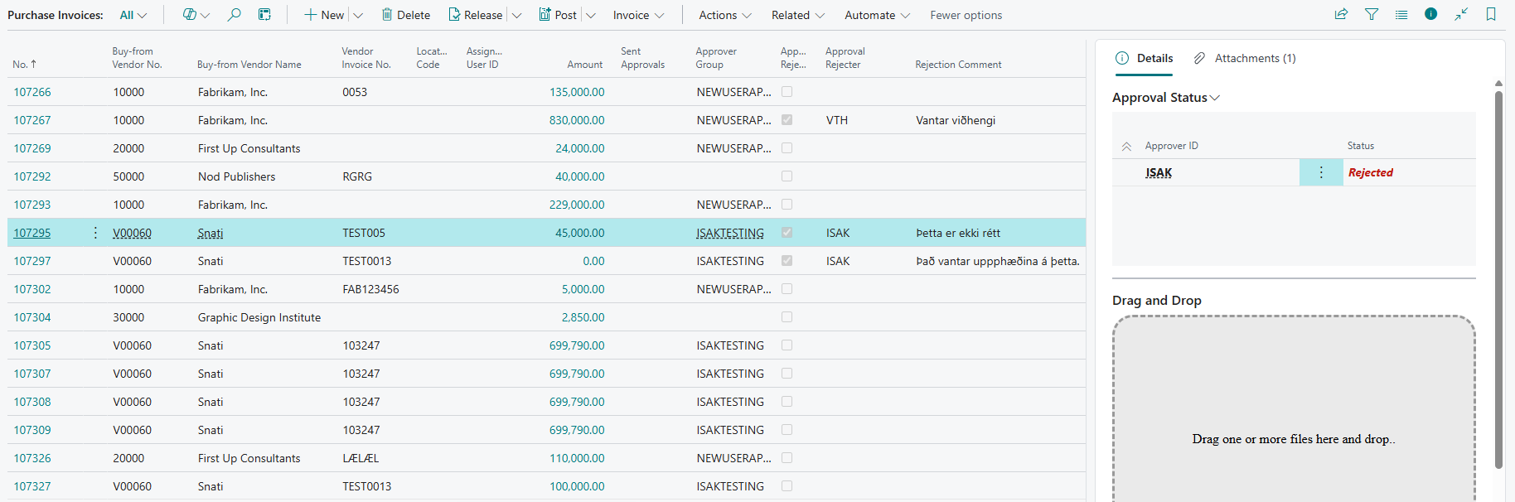Toggle rejected checkbox for invoice 107297
The height and width of the screenshot is (502, 1515).
pyautogui.click(x=787, y=261)
